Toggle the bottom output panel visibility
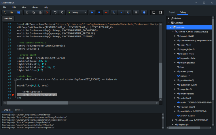The image size is (216, 135). tap(154, 13)
